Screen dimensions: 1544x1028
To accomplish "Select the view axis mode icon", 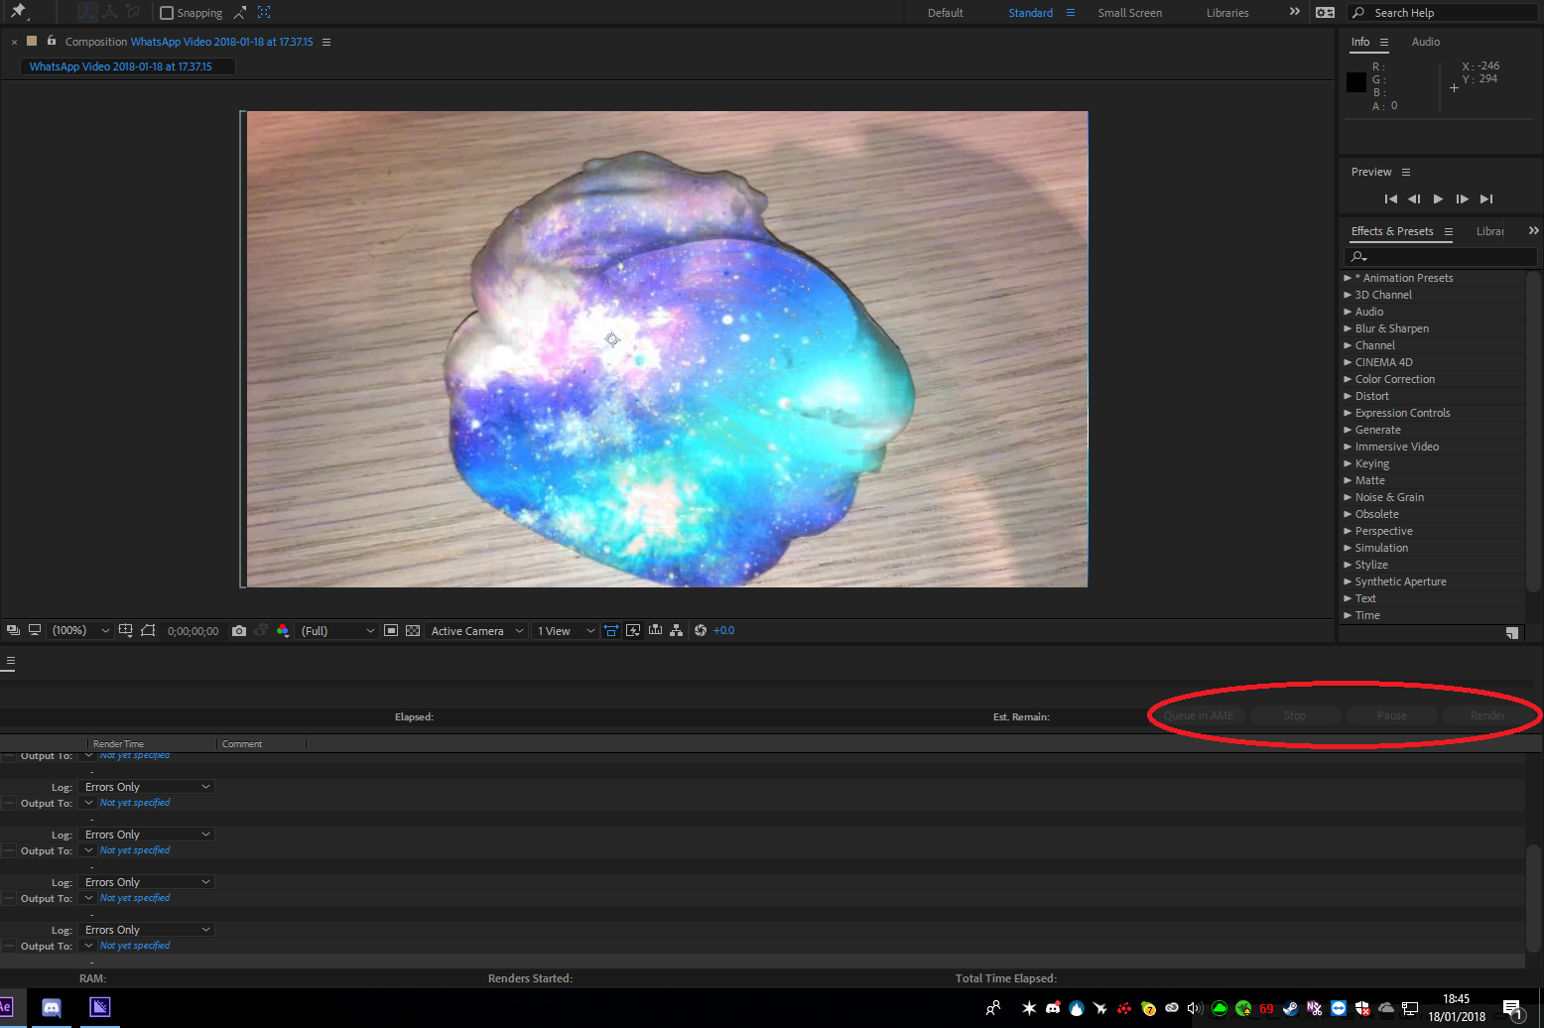I will click(x=133, y=12).
